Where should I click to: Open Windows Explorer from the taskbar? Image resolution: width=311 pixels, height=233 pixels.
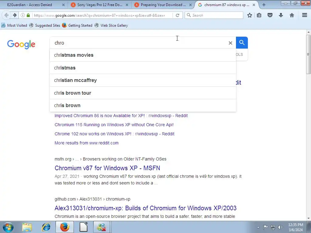coord(27,227)
